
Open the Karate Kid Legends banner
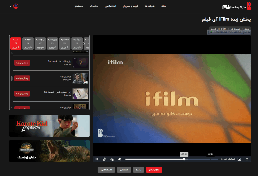49,126
